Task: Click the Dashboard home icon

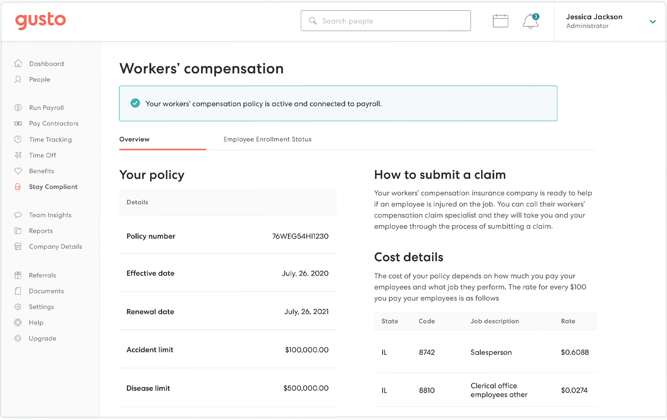Action: (18, 63)
